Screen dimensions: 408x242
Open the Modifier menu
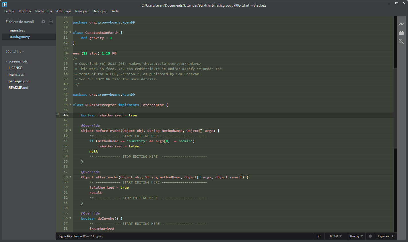(x=25, y=11)
